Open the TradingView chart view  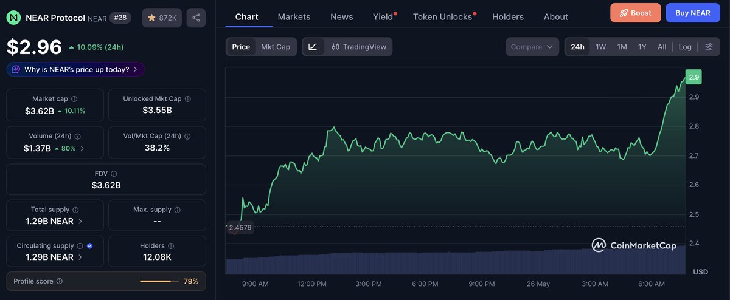[359, 47]
